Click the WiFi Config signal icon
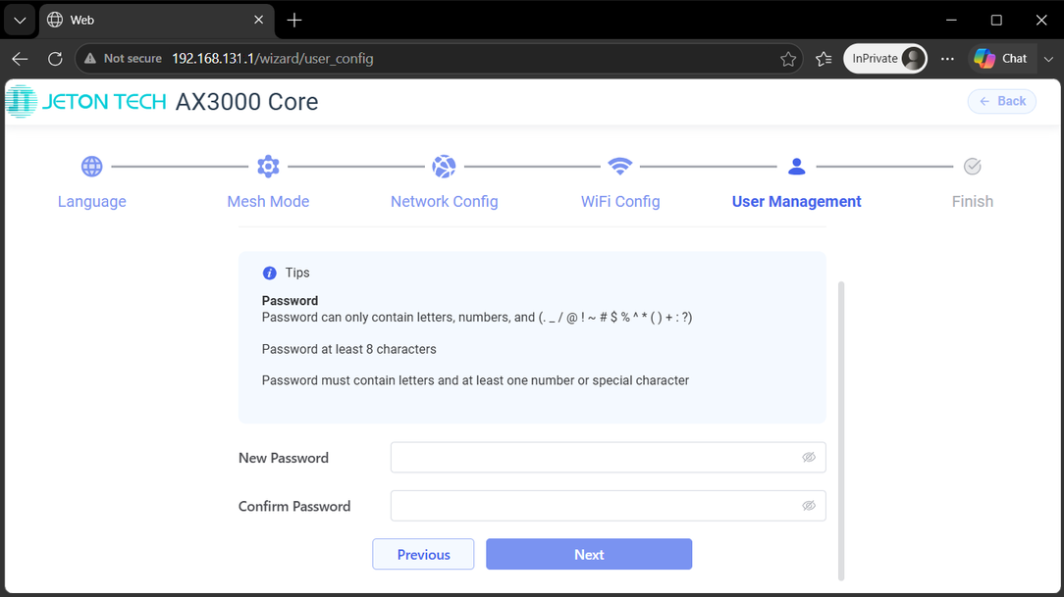This screenshot has height=597, width=1064. pyautogui.click(x=620, y=166)
